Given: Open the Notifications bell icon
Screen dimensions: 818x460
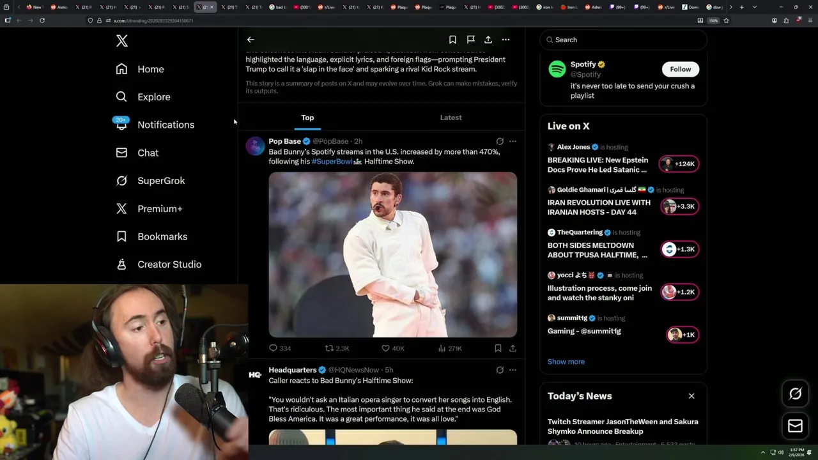Looking at the screenshot, I should 121,124.
